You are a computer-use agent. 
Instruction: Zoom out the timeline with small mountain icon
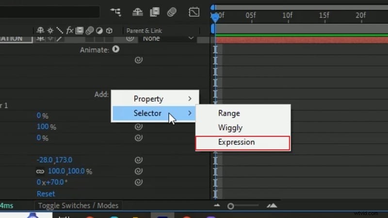(217, 205)
